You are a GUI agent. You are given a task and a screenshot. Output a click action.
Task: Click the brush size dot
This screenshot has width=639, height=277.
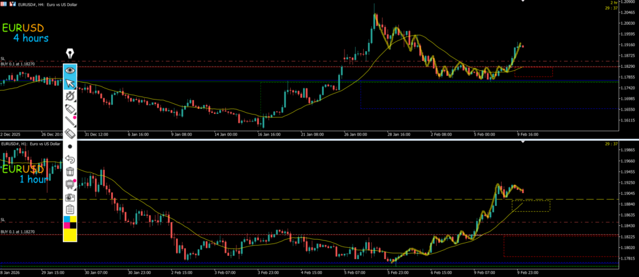[70, 146]
